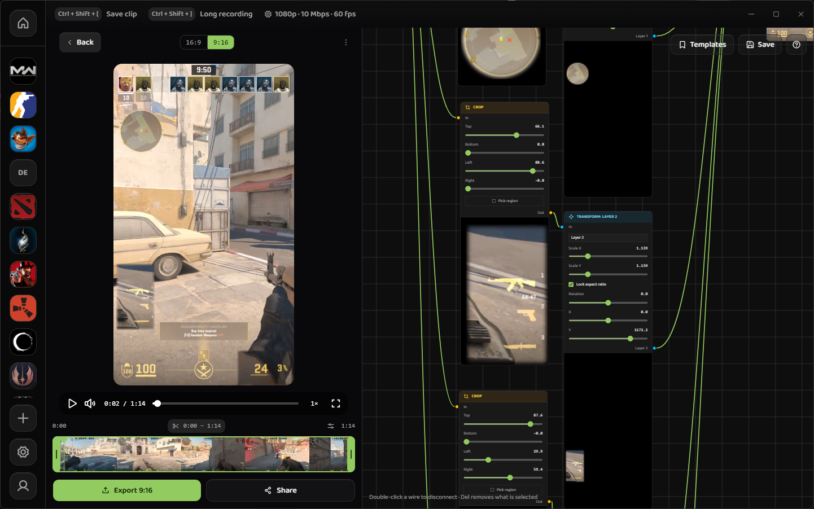Open the three-dot options menu

pyautogui.click(x=346, y=42)
